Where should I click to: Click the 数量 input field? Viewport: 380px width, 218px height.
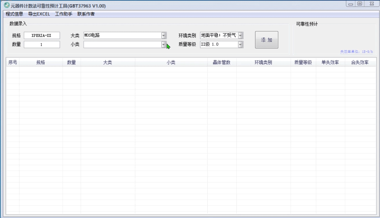[42, 45]
